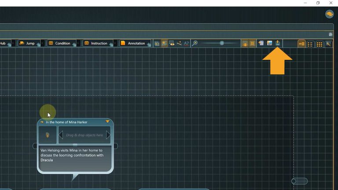Select the Annotation template button
This screenshot has width=338, height=190.
[x=135, y=43]
